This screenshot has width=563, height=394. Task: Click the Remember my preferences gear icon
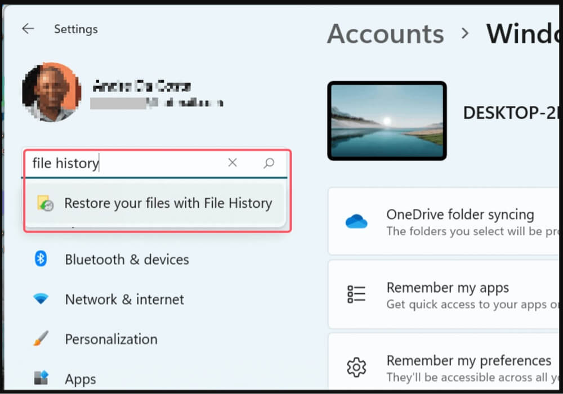(x=357, y=366)
